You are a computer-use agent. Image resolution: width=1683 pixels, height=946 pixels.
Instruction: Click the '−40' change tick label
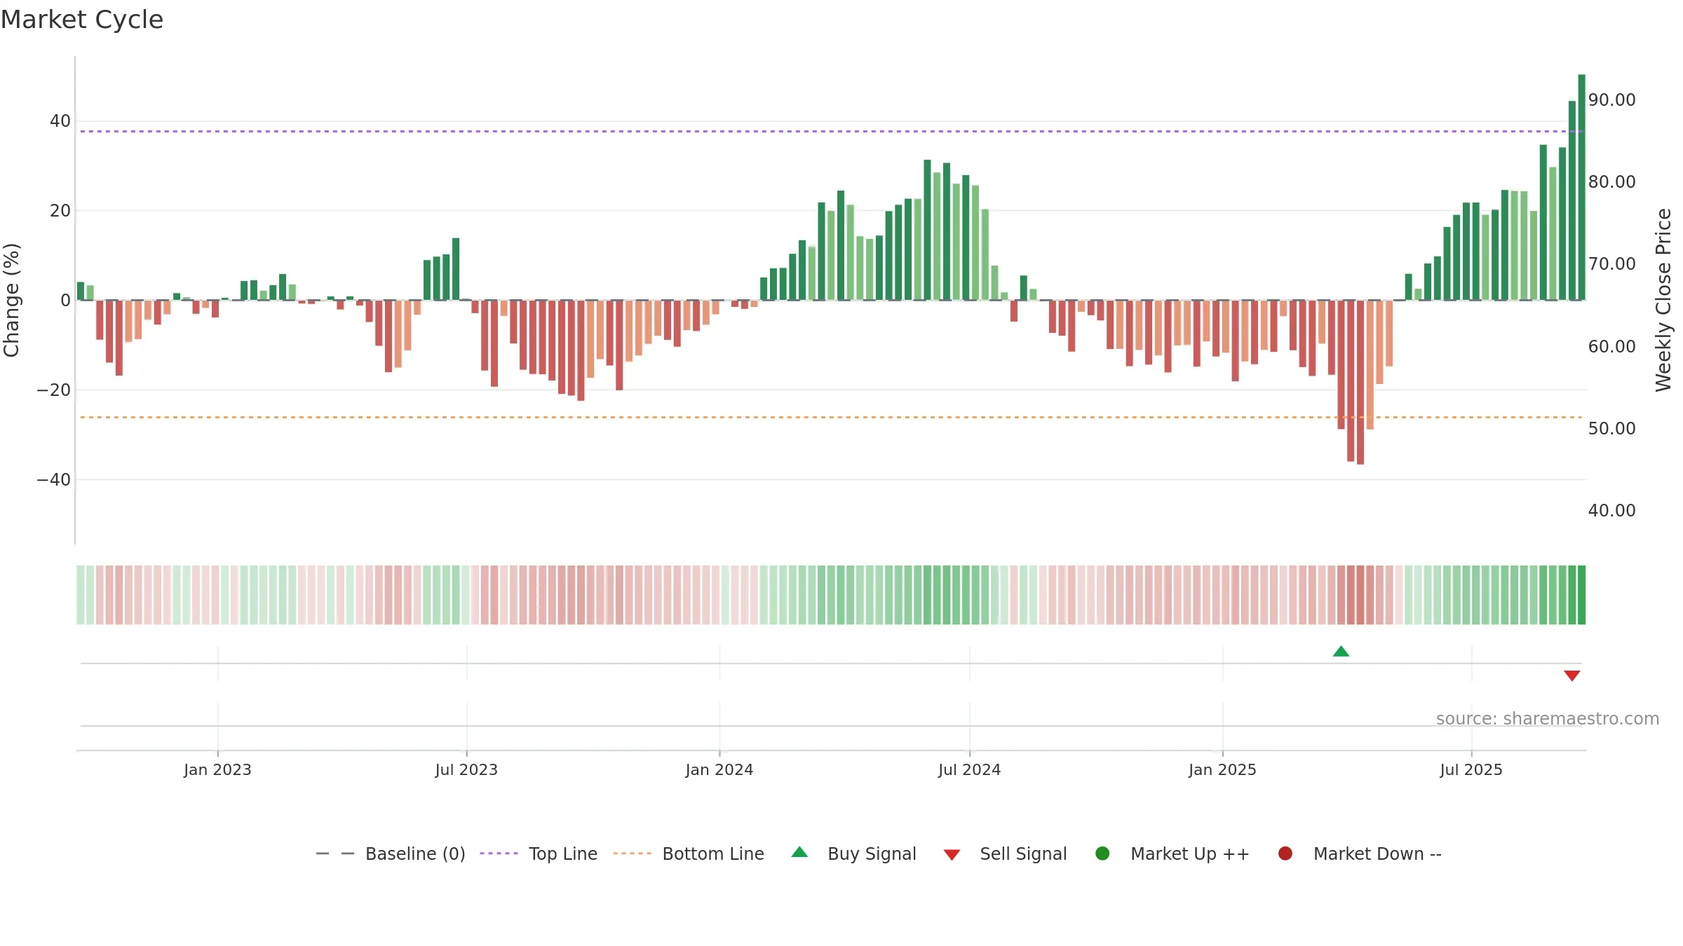(53, 480)
